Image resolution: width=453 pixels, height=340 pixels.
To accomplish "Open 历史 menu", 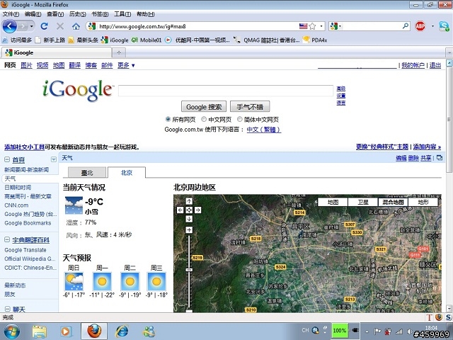I will click(77, 14).
